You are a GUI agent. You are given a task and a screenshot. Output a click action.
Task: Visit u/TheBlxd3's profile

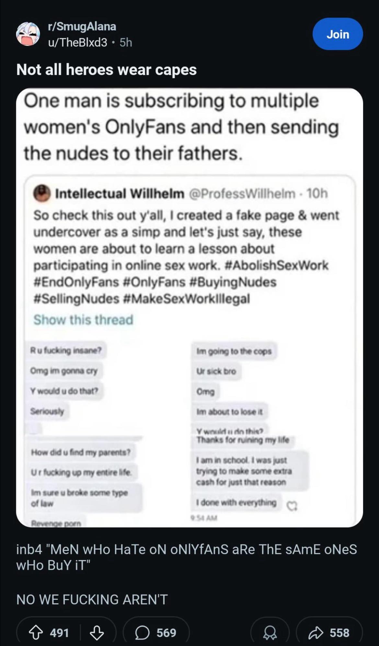[77, 42]
